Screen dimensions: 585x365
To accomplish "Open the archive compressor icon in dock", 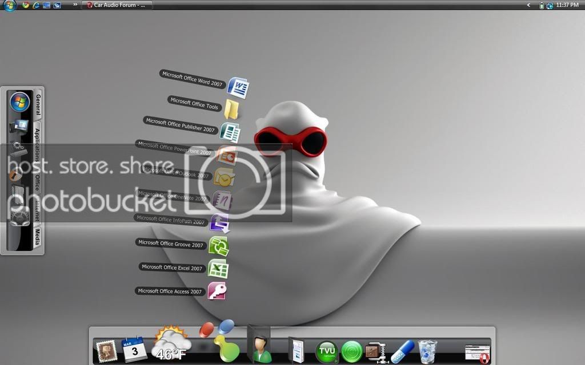I will [x=376, y=352].
